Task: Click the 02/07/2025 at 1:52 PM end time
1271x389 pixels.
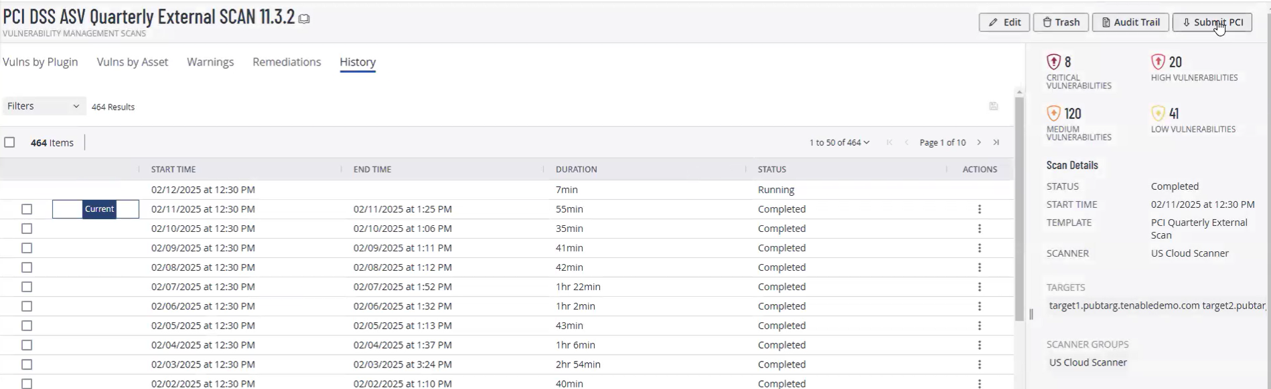Action: pyautogui.click(x=402, y=287)
